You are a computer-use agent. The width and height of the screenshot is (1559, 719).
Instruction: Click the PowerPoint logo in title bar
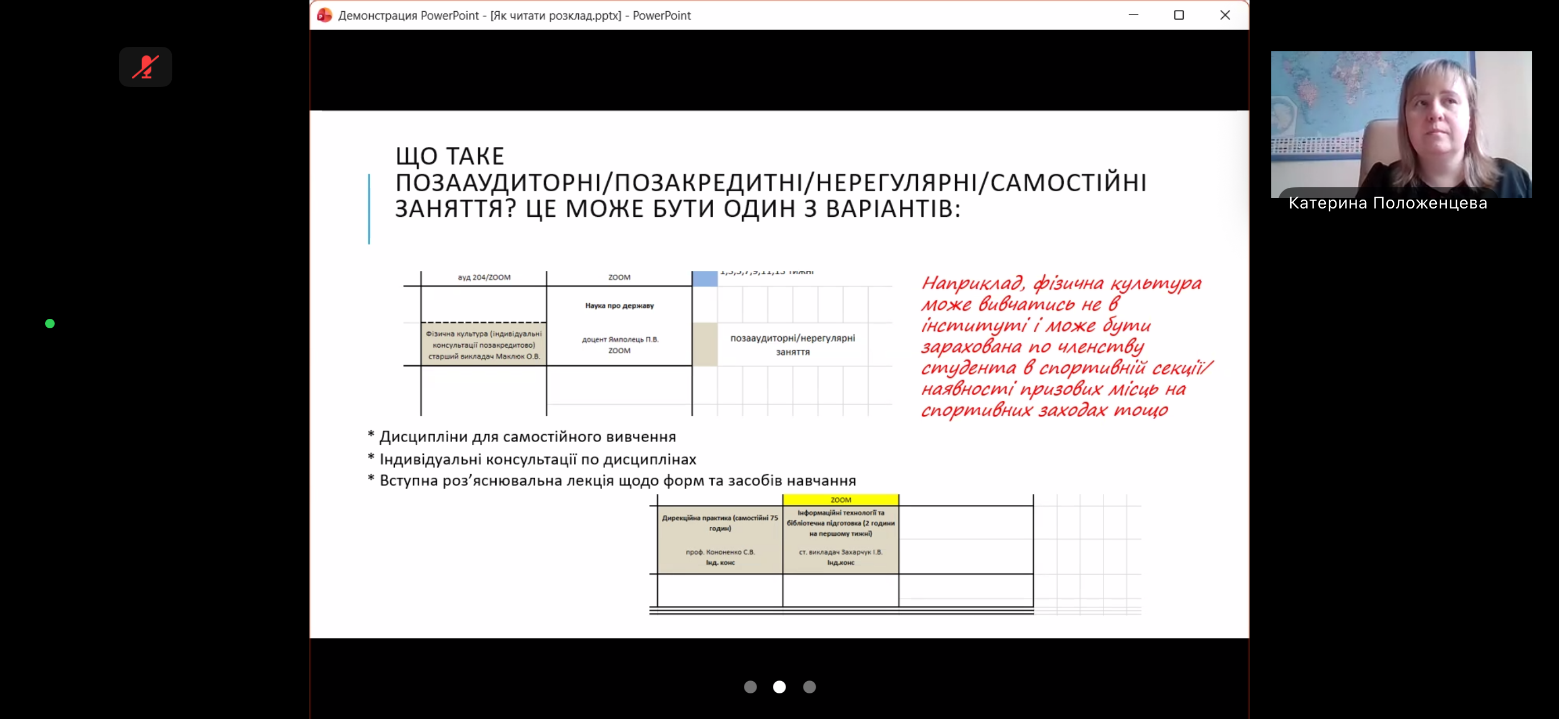pyautogui.click(x=325, y=15)
